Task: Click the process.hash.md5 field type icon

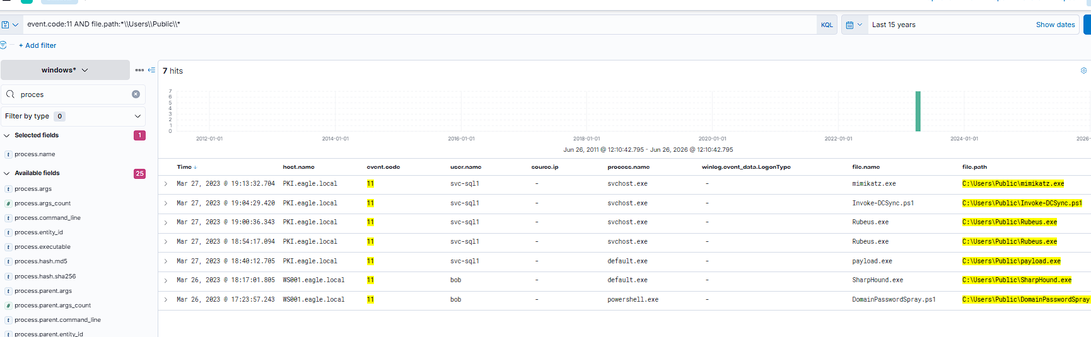Action: (x=8, y=261)
